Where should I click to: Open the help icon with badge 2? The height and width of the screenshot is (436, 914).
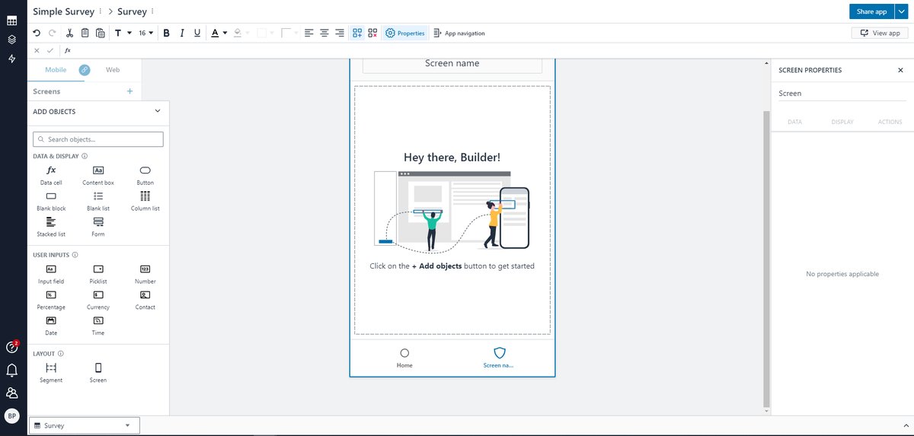click(x=11, y=347)
